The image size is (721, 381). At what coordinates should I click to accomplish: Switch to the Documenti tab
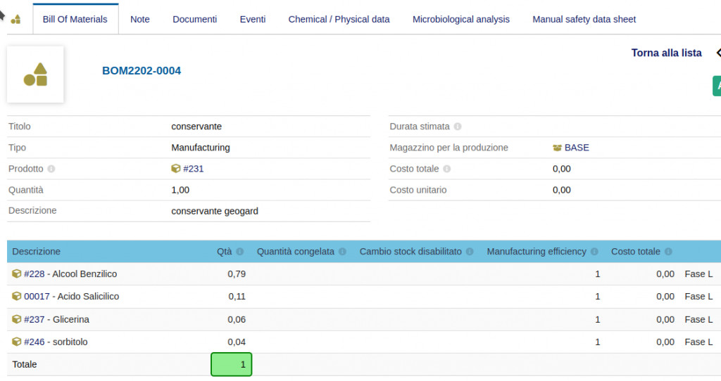point(195,19)
